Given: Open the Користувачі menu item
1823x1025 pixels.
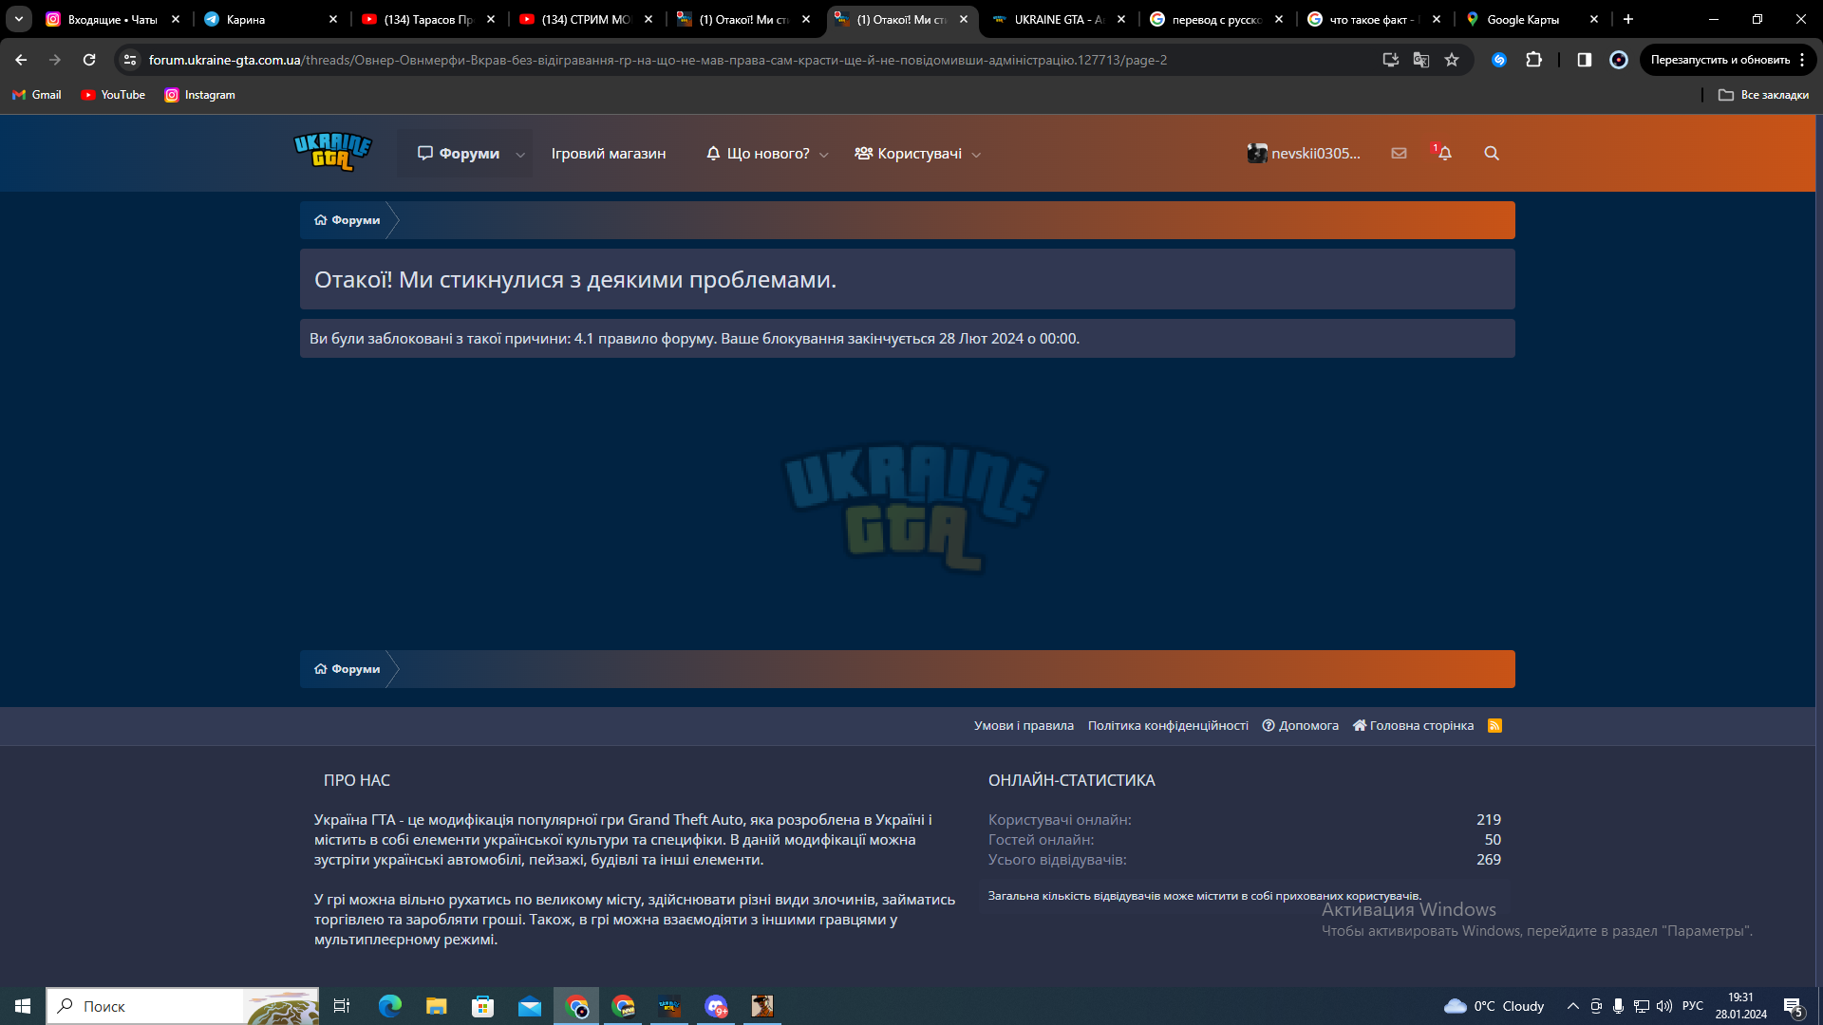Looking at the screenshot, I should tap(909, 154).
